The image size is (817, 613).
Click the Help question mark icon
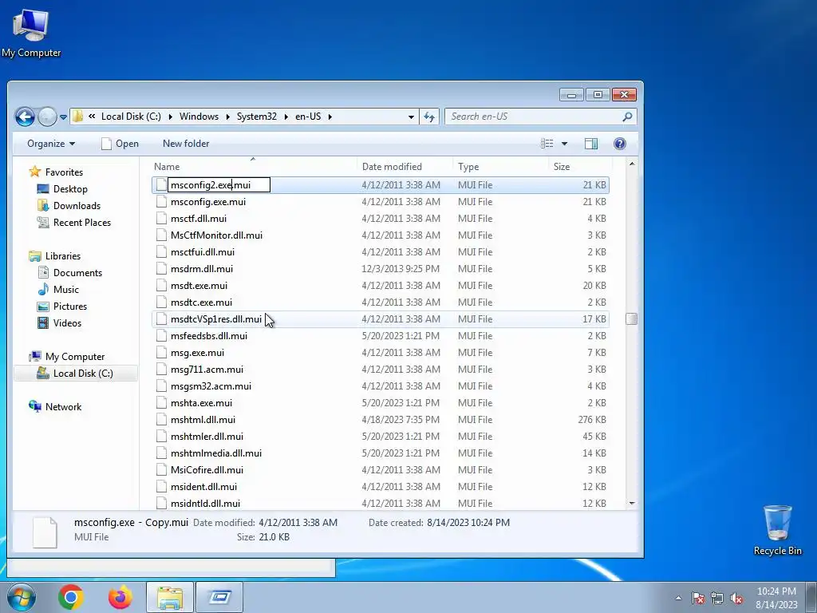[x=619, y=144]
